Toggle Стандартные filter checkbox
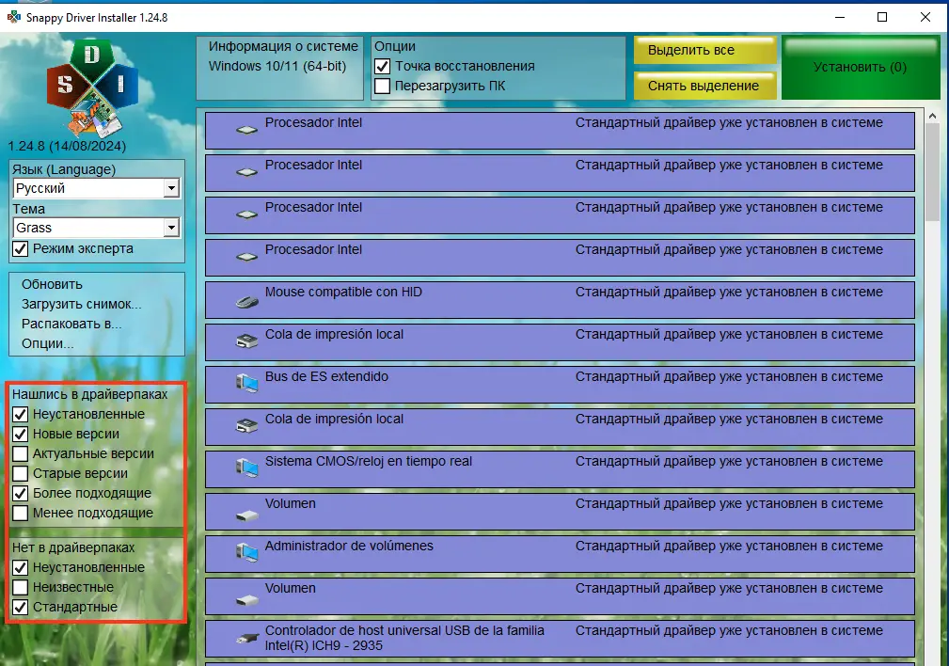This screenshot has height=666, width=949. 21,607
